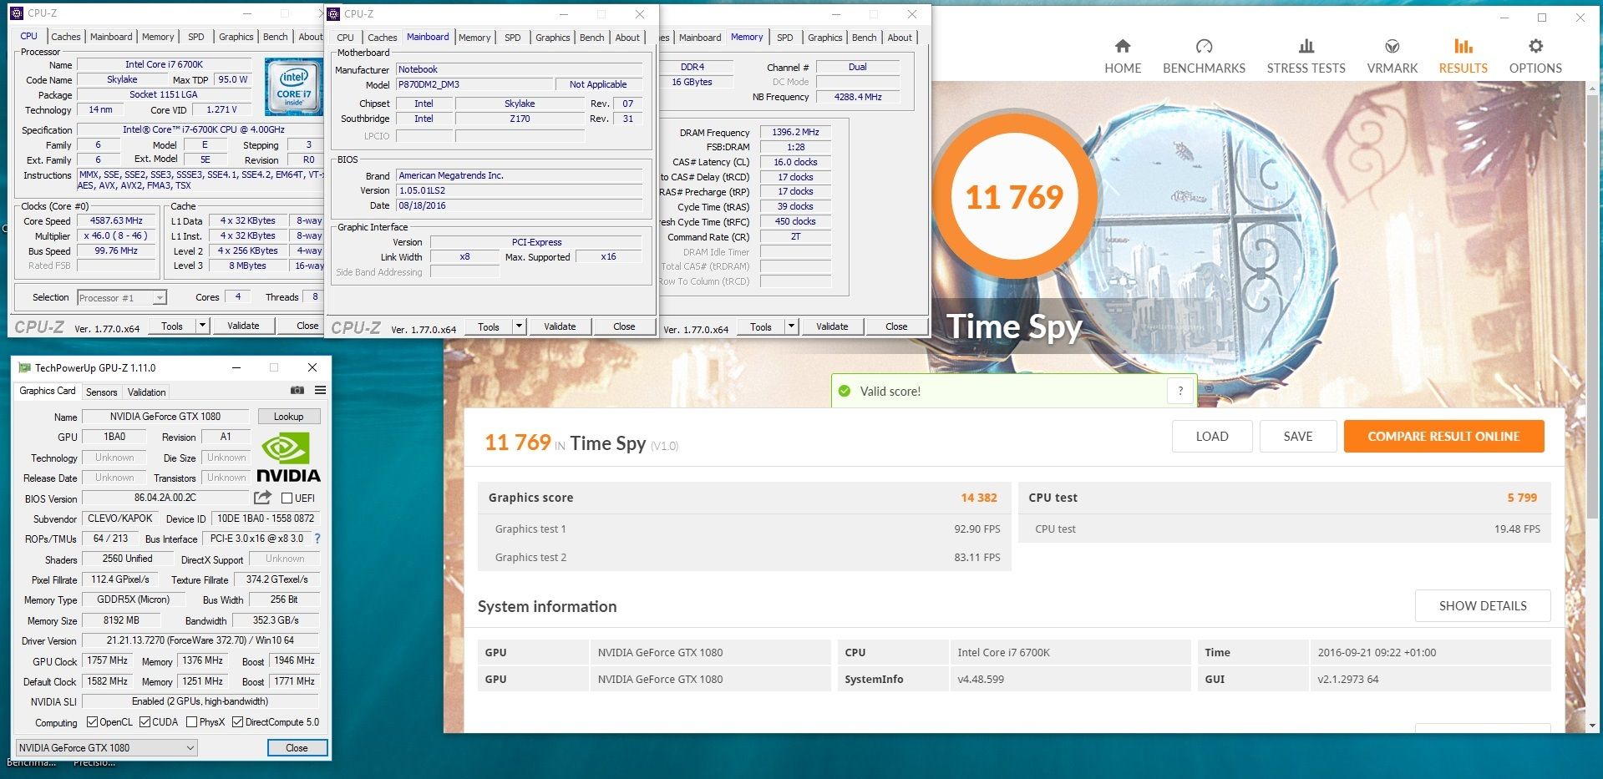
Task: Click the GPU-Z screenshot camera icon
Action: [x=297, y=390]
